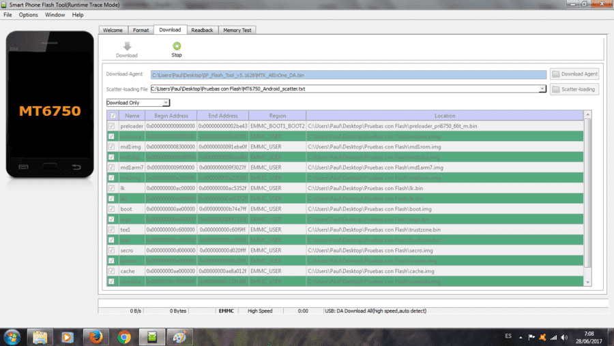Open the File menu

(8, 15)
